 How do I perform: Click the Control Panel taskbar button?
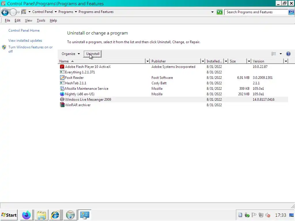pos(85,215)
